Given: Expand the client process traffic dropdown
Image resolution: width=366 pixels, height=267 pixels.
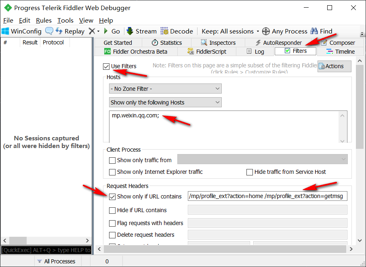Looking at the screenshot, I should pos(262,159).
